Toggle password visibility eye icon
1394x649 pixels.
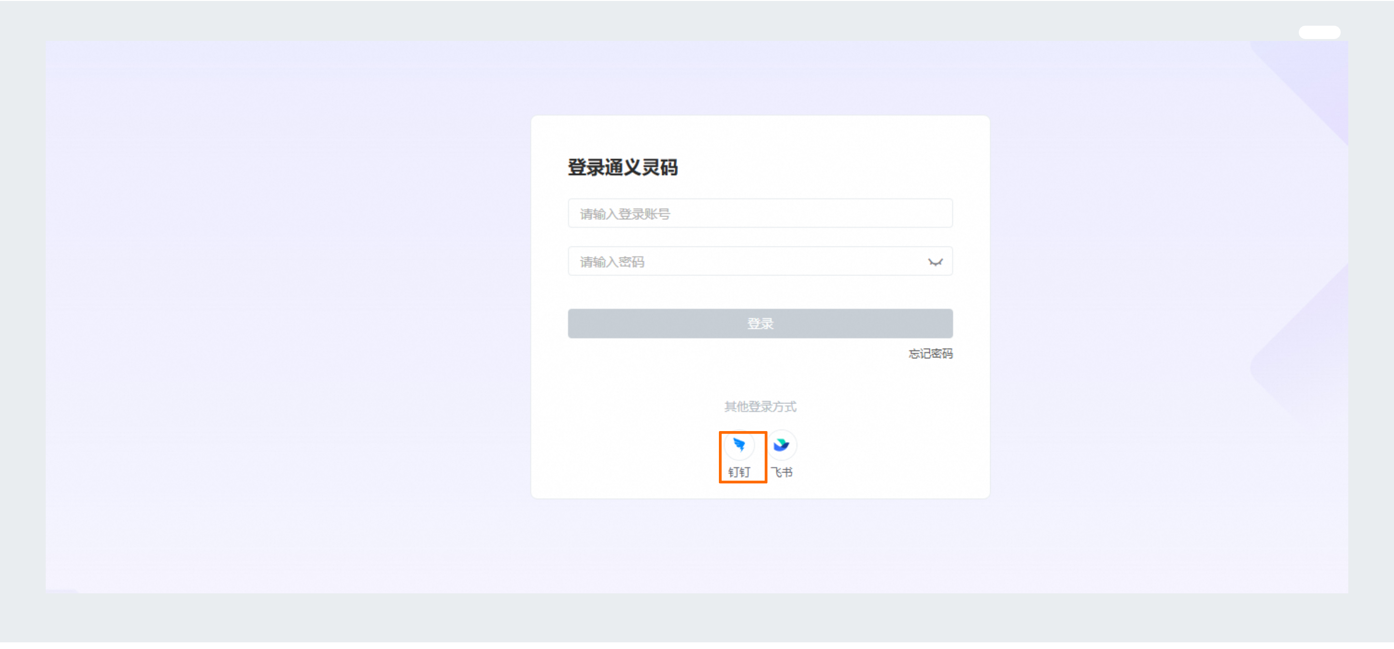tap(935, 262)
